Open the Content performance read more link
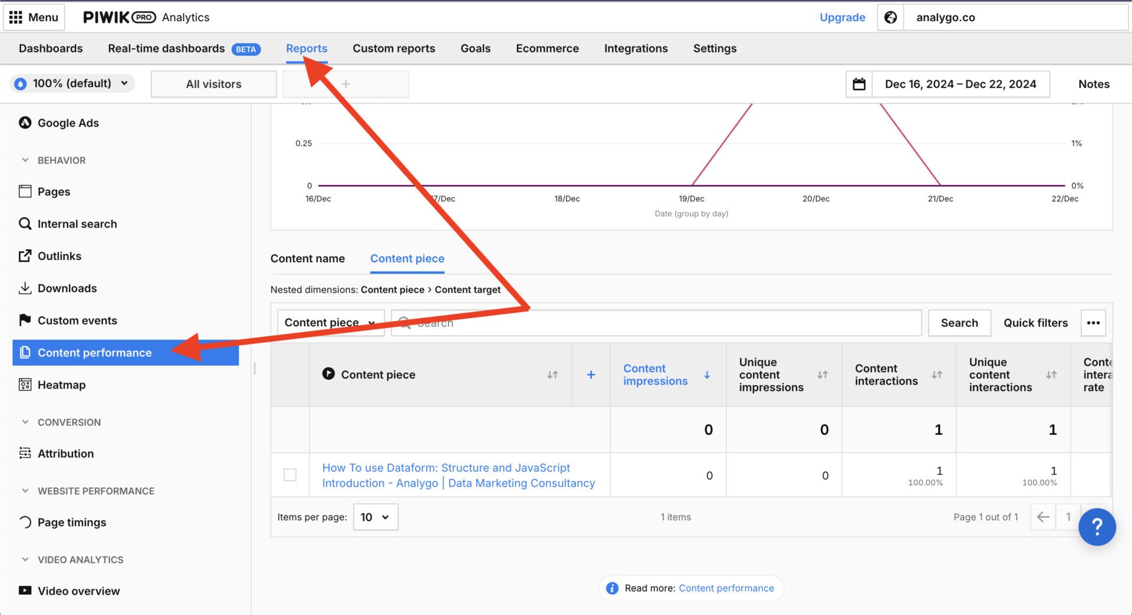 (726, 588)
